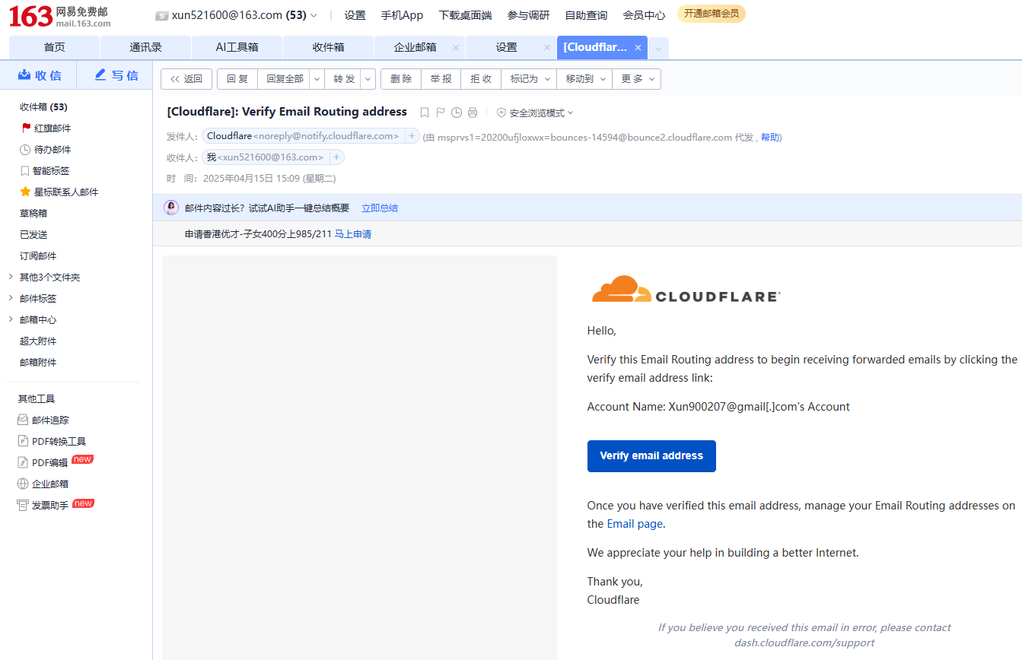Click the flag icon beside the subject
Screen dimensions: 1022x660
coord(440,113)
